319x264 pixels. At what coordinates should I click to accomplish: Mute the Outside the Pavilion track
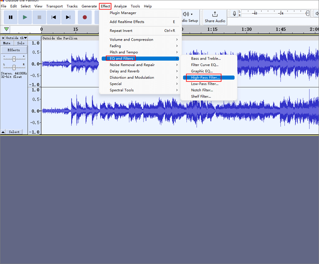[x=7, y=43]
